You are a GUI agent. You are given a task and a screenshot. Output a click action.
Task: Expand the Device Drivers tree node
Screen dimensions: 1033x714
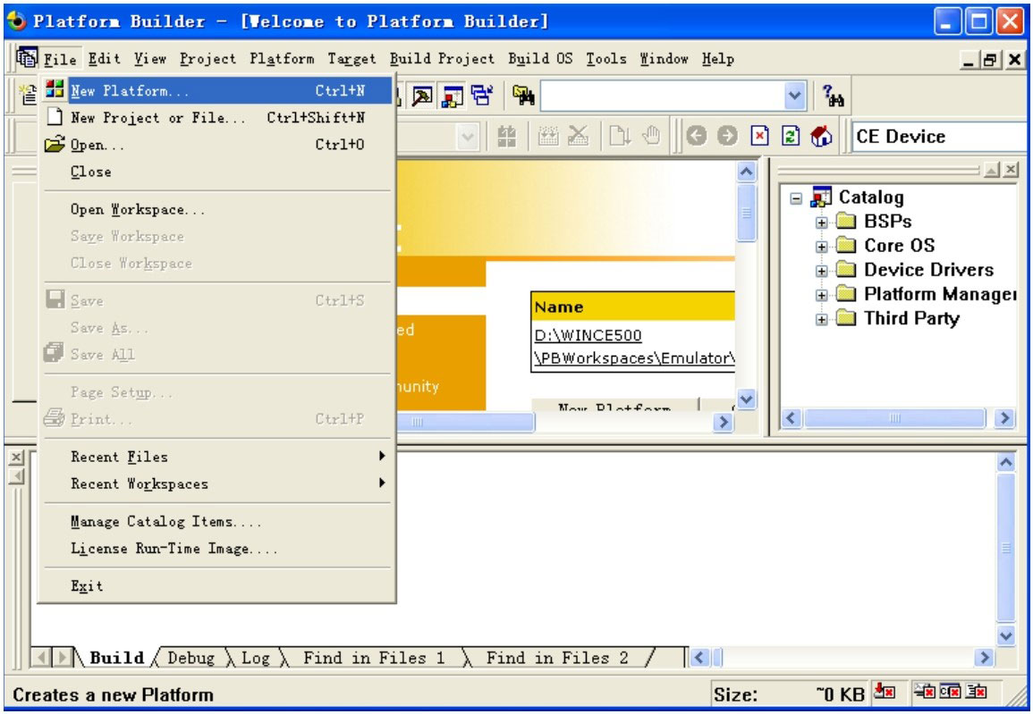coord(821,270)
